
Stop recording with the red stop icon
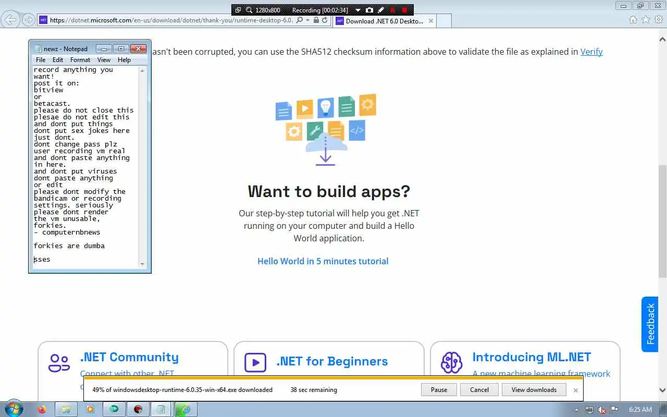click(404, 10)
